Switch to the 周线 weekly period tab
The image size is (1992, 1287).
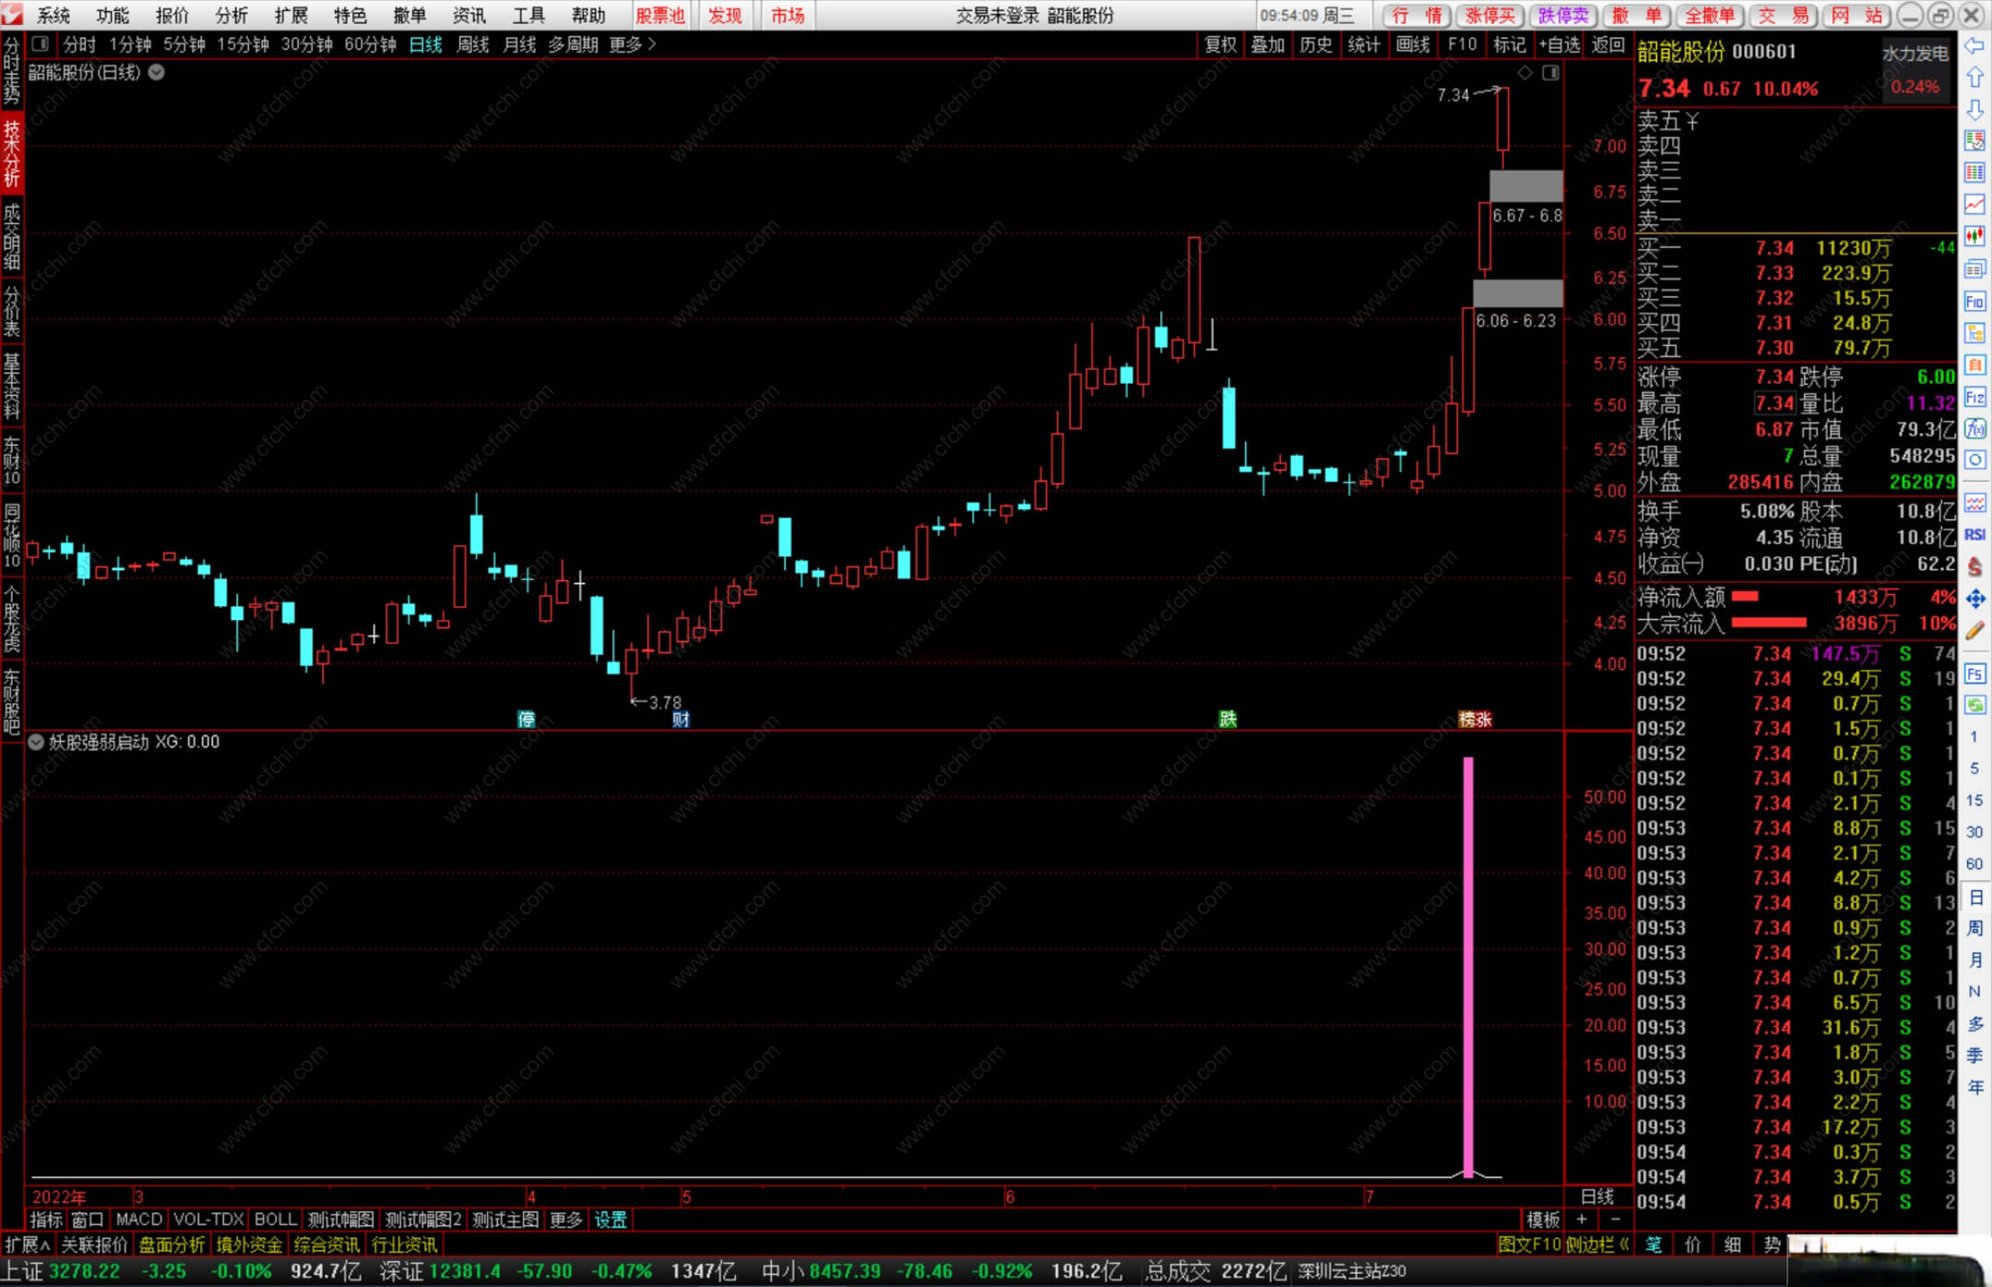point(472,44)
